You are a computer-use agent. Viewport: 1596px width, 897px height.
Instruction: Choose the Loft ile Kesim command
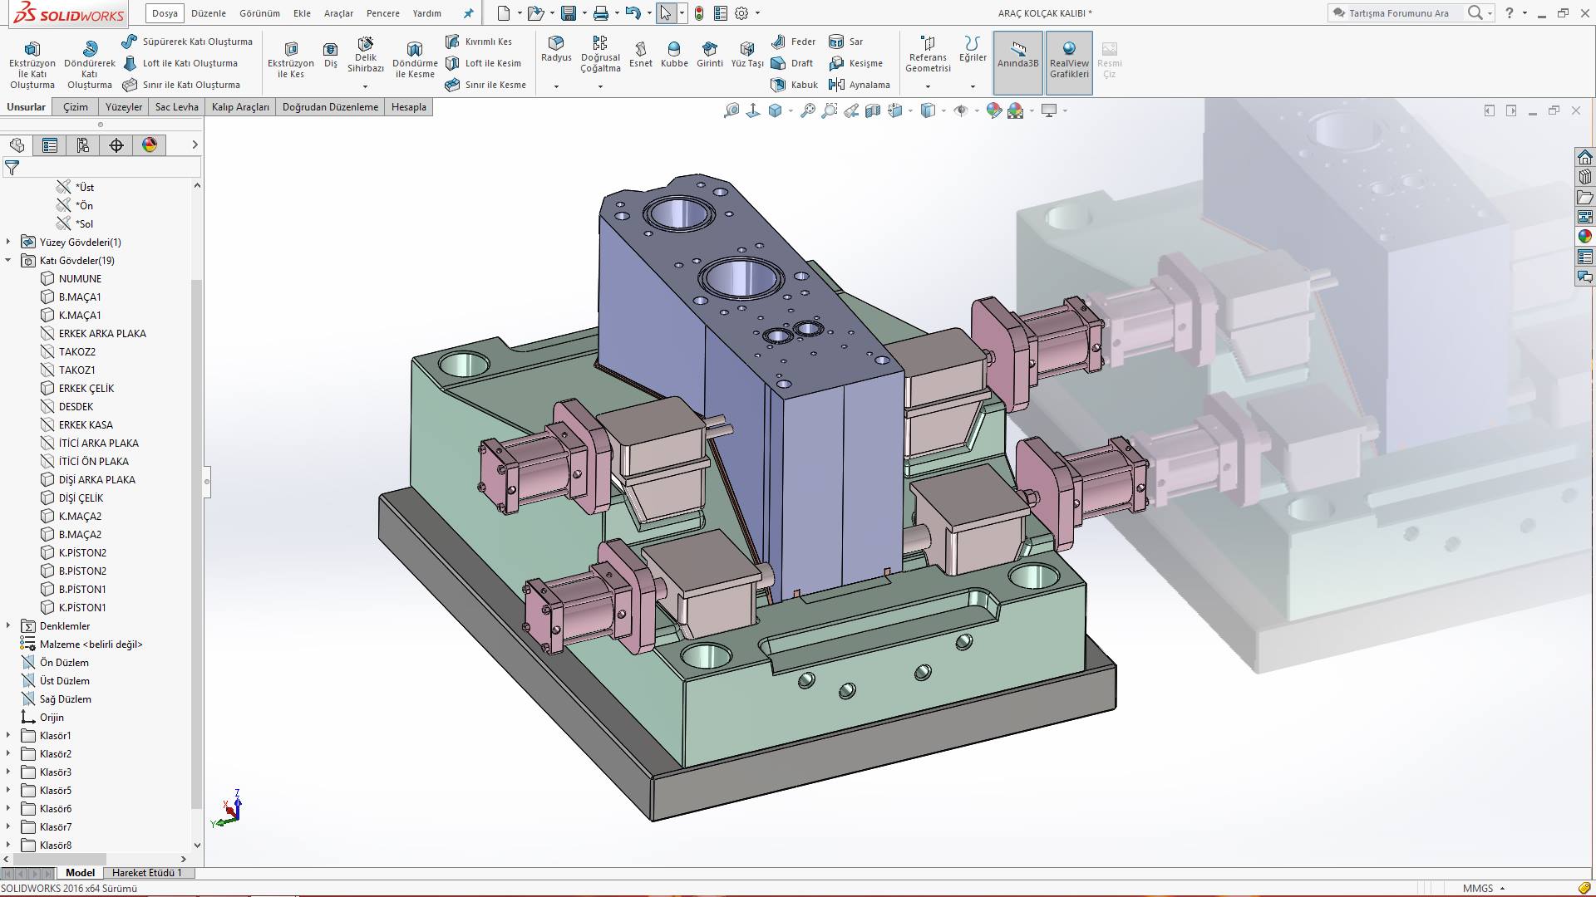pyautogui.click(x=483, y=63)
